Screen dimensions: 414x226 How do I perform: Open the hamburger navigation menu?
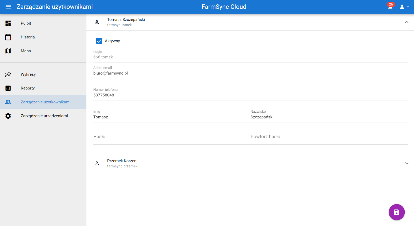click(x=8, y=7)
